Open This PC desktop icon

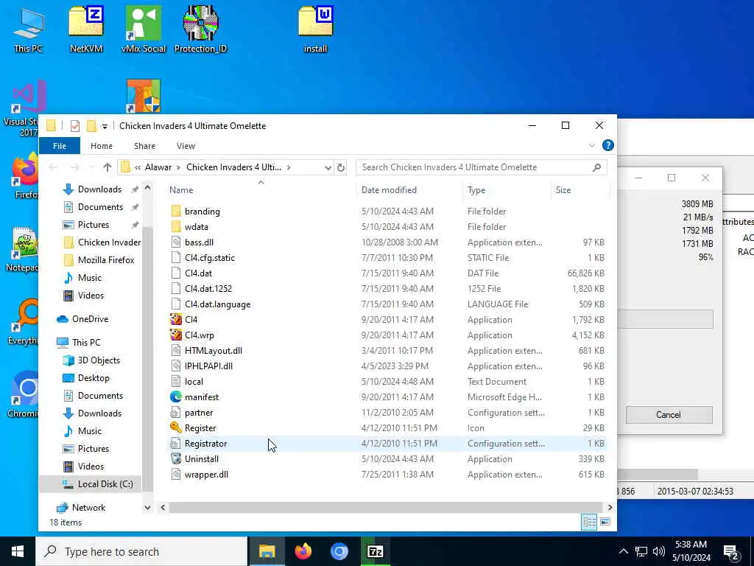29,29
